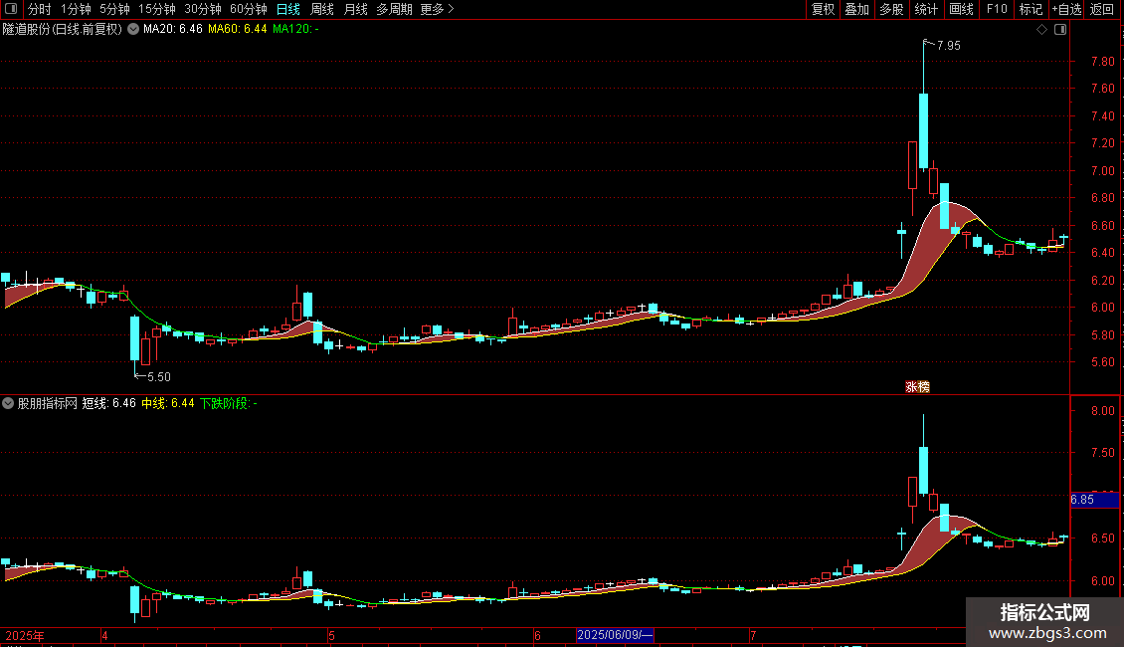Open the sub-chart indicator dropdown circle
Image resolution: width=1124 pixels, height=647 pixels.
pos(8,403)
